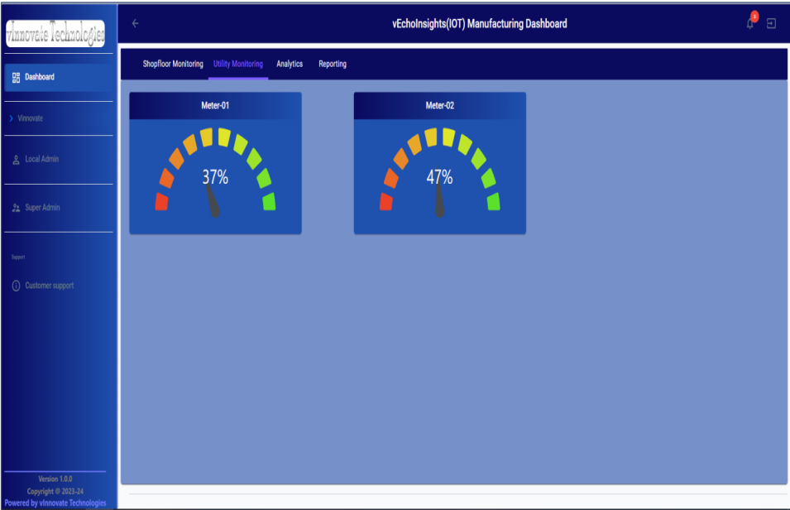This screenshot has height=510, width=790.
Task: Click the Meter-01 card title
Action: pos(215,105)
